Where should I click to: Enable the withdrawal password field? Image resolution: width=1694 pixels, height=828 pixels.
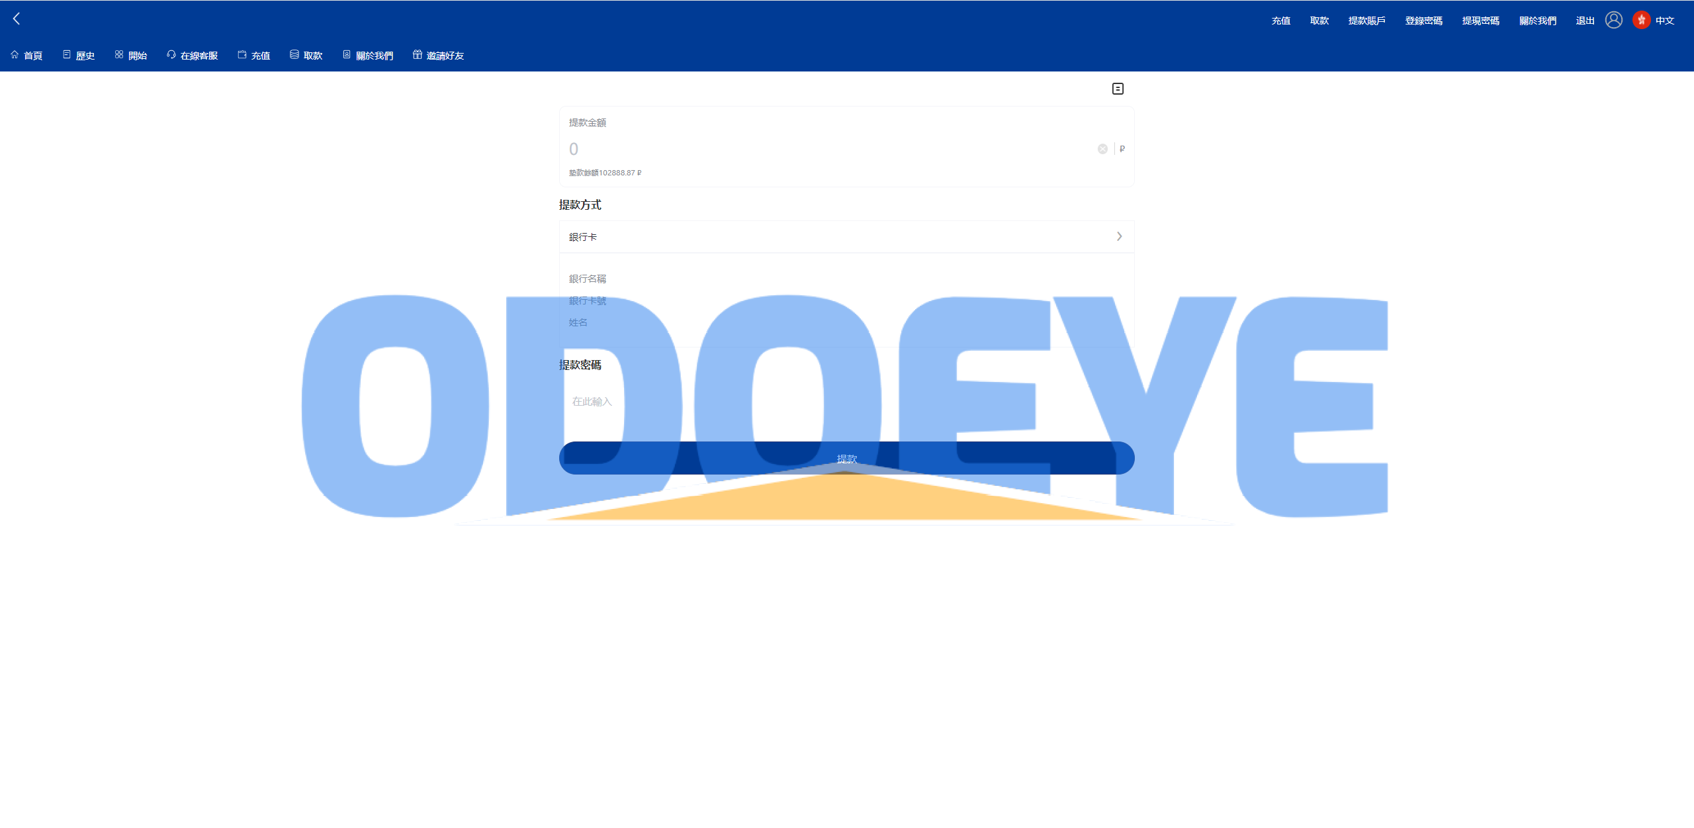(x=846, y=401)
